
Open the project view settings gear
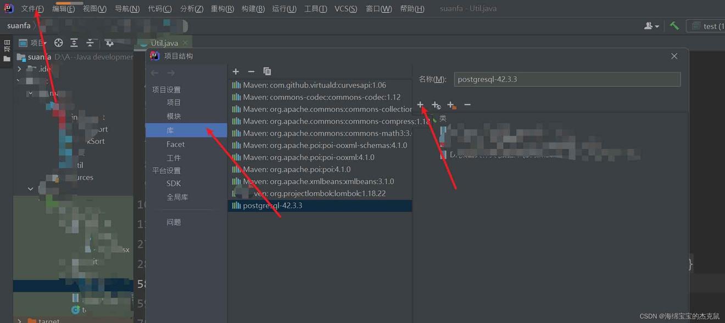(x=109, y=43)
